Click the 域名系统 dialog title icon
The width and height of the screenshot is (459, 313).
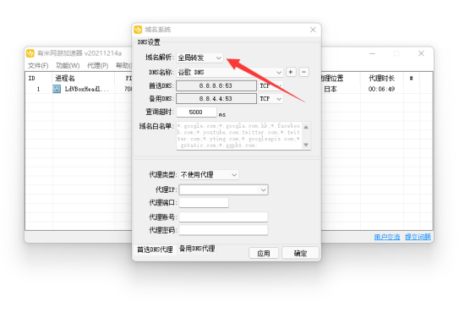138,30
